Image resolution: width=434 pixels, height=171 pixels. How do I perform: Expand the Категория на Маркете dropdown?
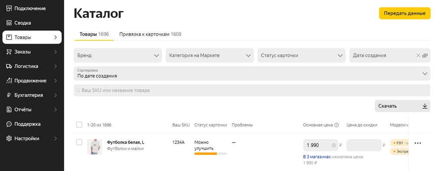tap(210, 55)
